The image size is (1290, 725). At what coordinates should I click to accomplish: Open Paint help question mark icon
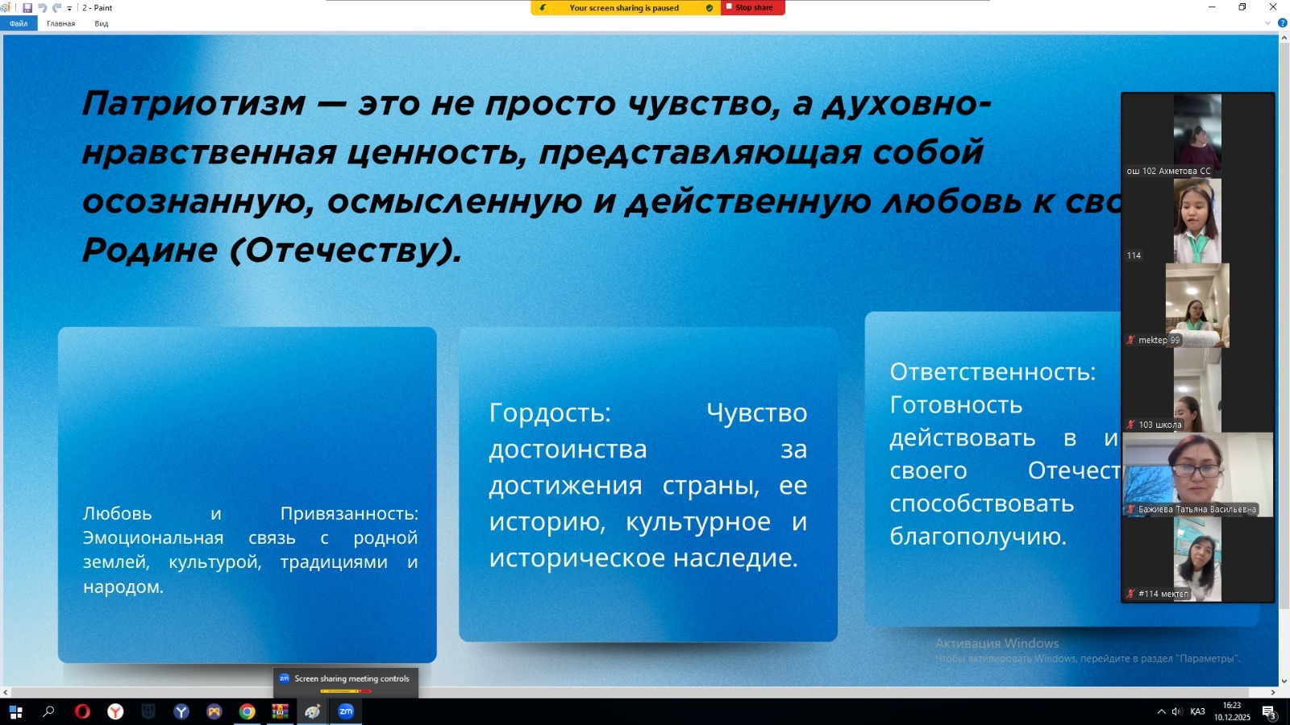[1282, 23]
